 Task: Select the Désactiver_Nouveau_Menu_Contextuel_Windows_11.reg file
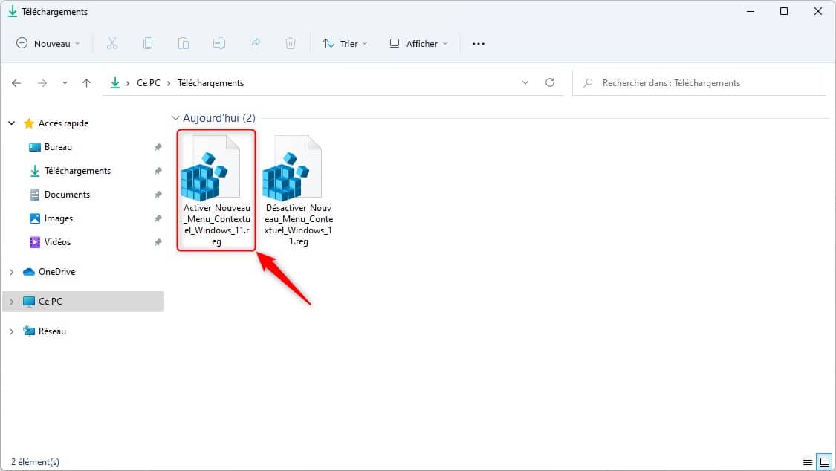tap(299, 190)
